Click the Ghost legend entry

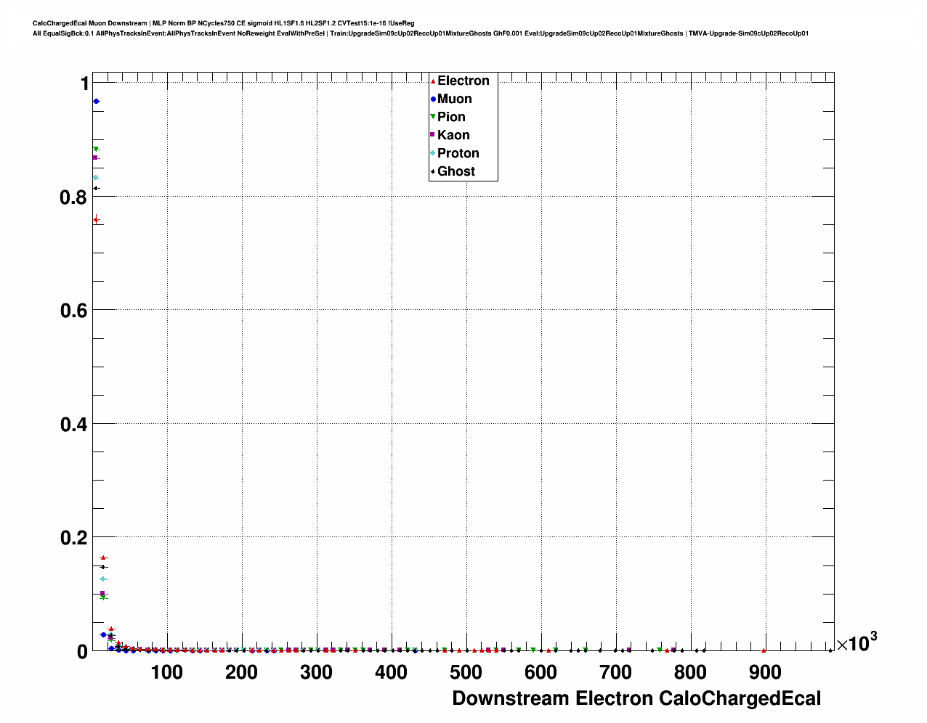coord(456,171)
